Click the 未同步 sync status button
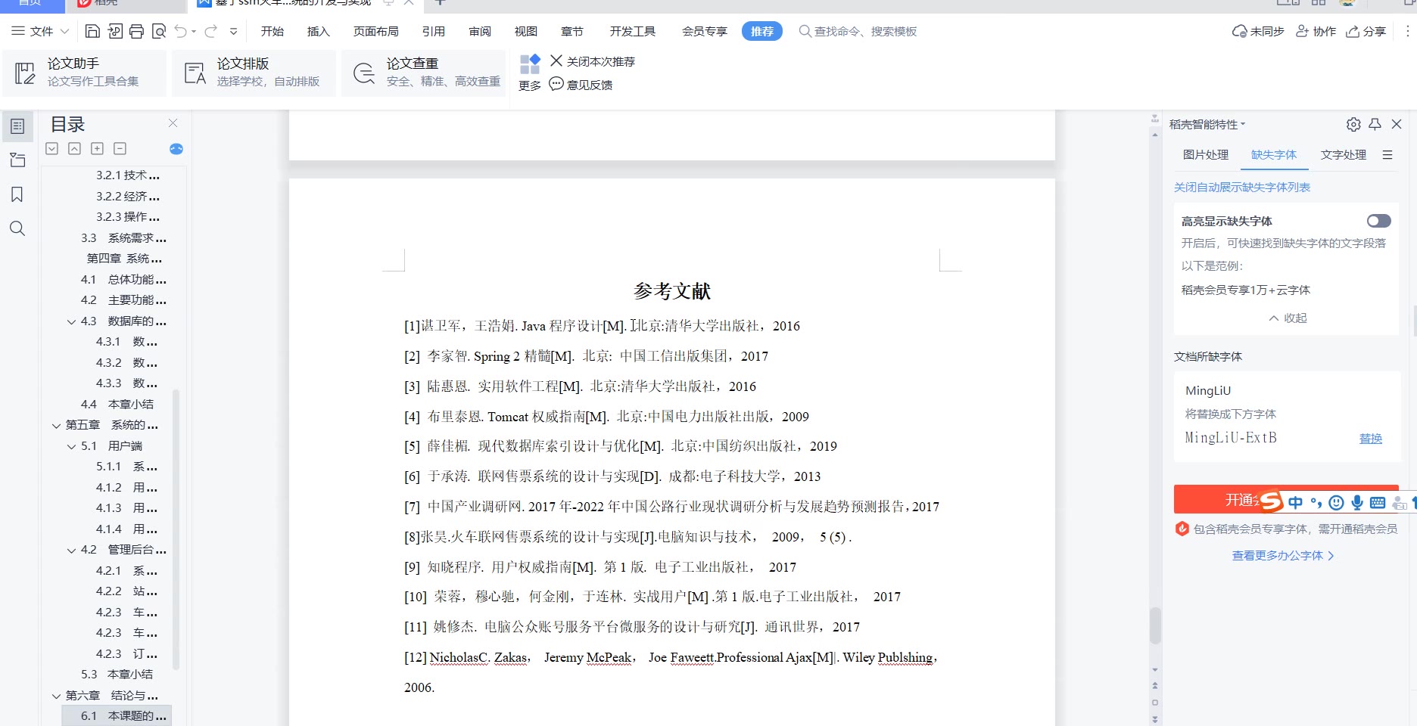This screenshot has width=1417, height=726. tap(1258, 31)
